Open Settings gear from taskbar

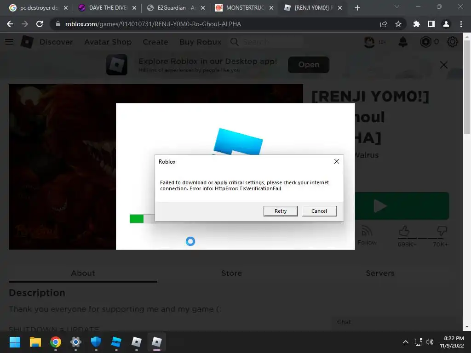coord(76,342)
